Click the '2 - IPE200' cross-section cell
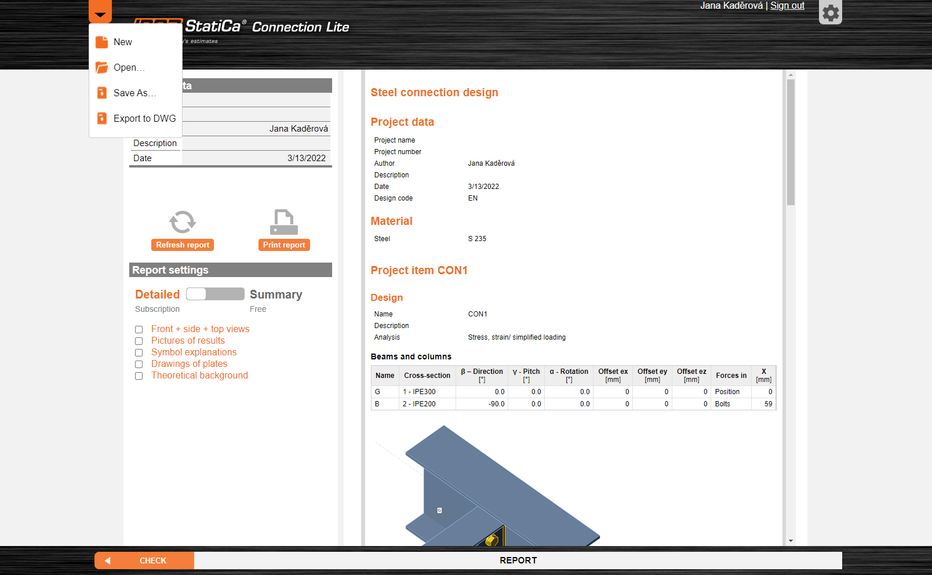This screenshot has width=932, height=575. point(427,404)
